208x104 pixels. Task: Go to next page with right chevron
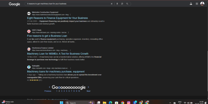(88, 87)
